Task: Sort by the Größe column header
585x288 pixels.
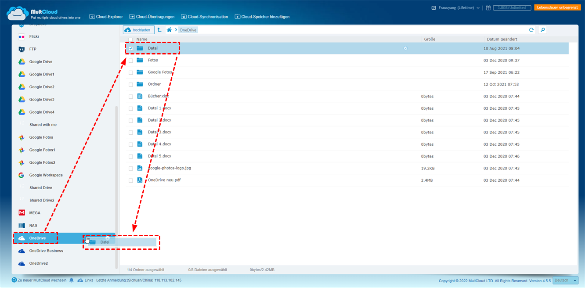Action: tap(430, 39)
